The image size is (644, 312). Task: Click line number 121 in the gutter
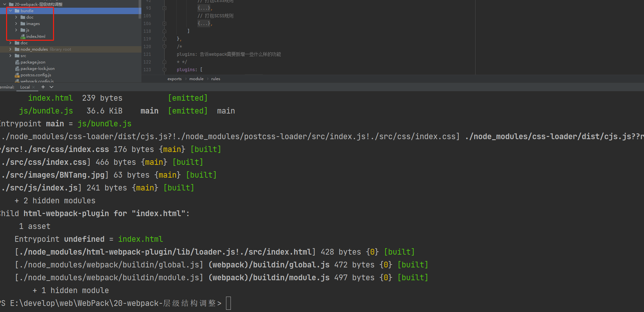[x=147, y=54]
